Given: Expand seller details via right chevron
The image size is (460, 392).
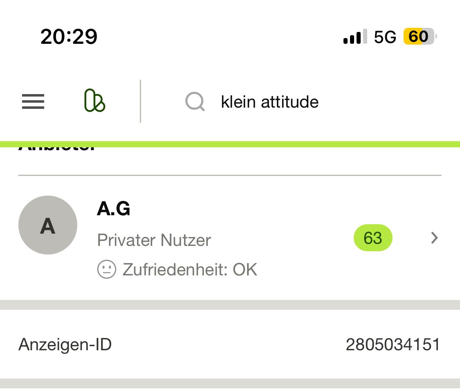Looking at the screenshot, I should pos(434,238).
